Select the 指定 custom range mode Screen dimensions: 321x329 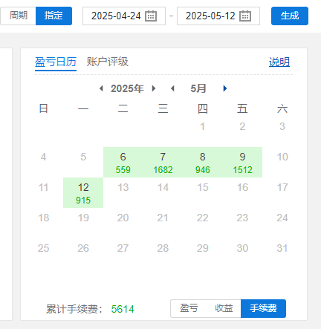[53, 16]
